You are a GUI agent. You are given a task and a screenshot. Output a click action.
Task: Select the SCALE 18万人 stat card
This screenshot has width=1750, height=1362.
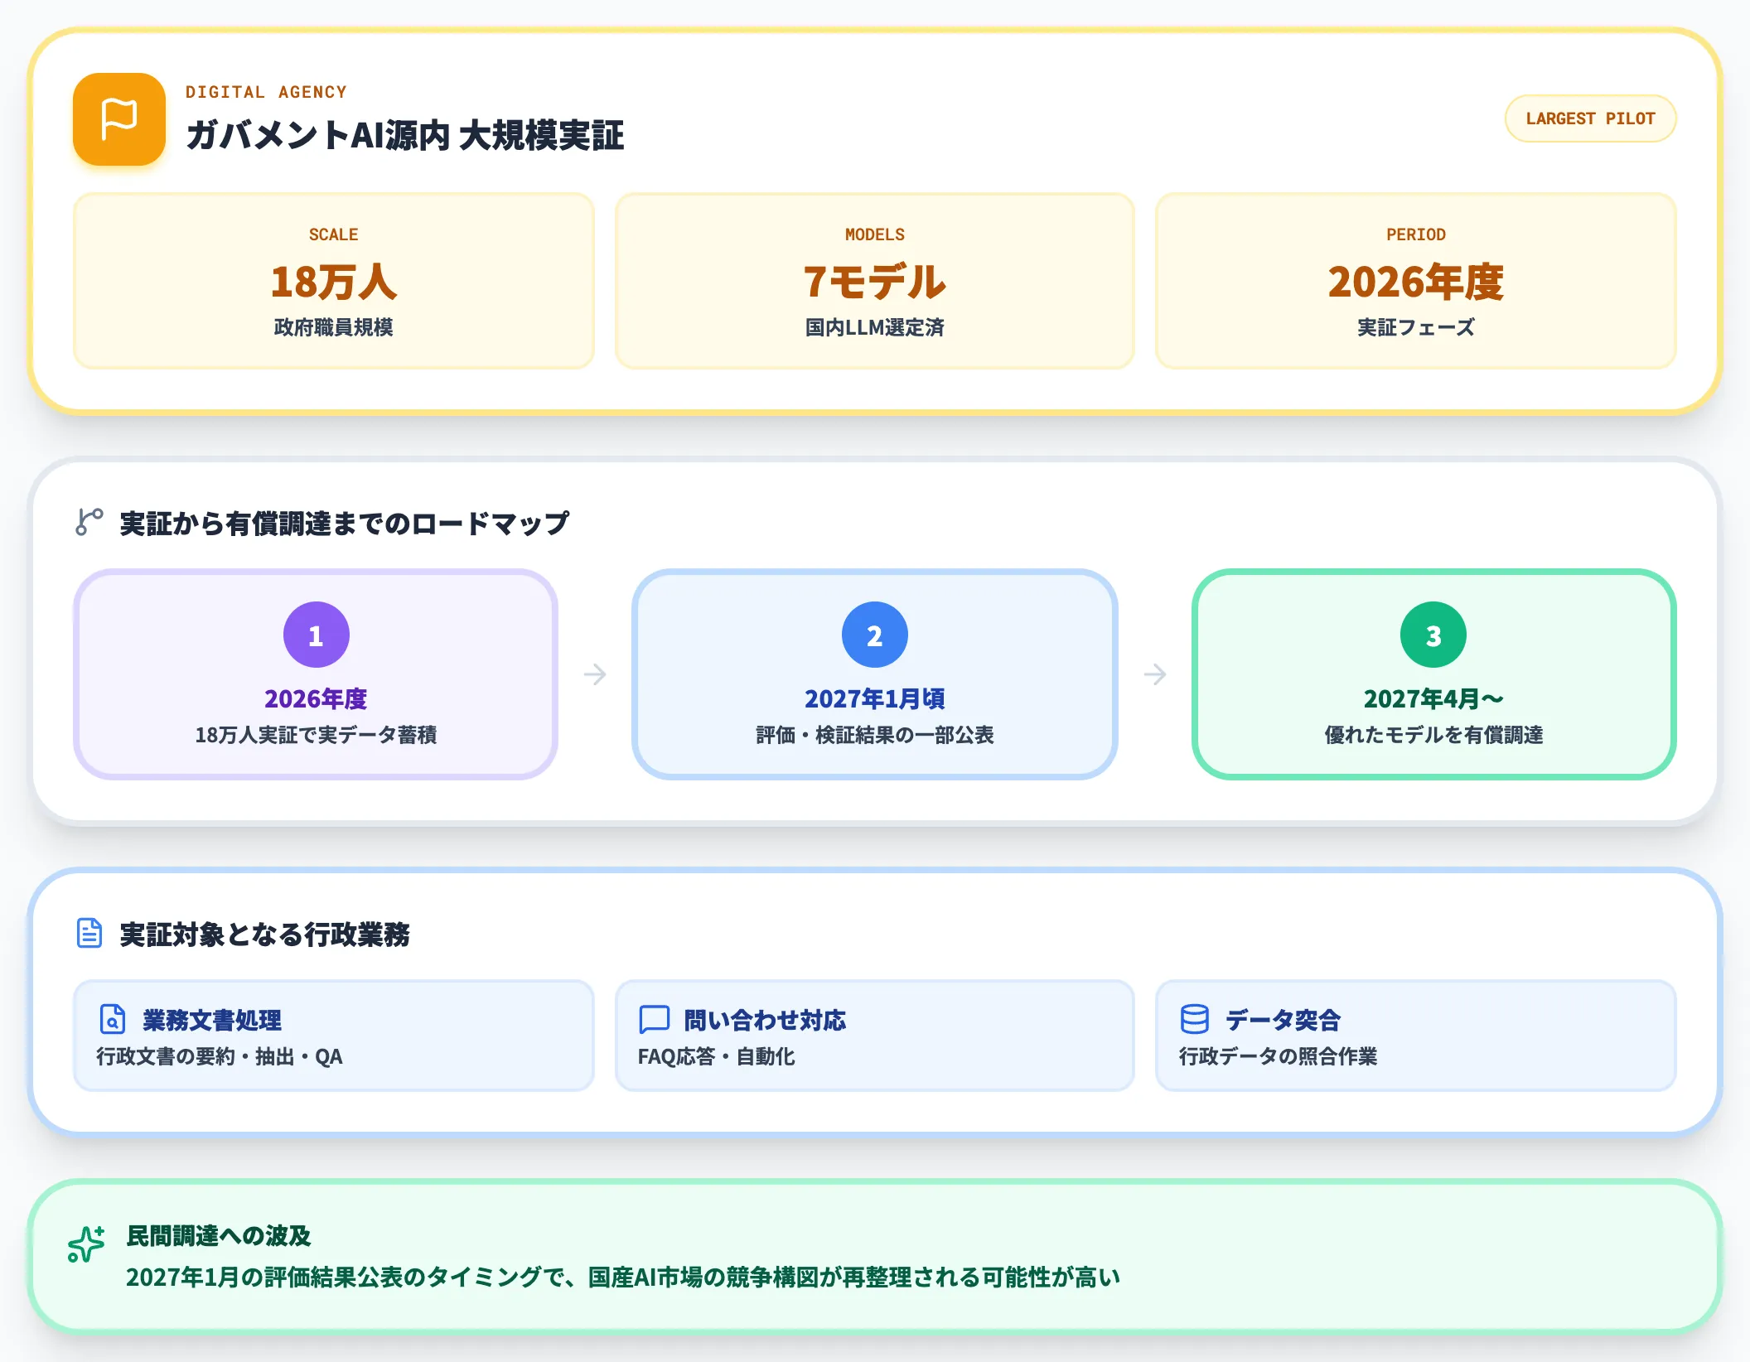coord(334,281)
